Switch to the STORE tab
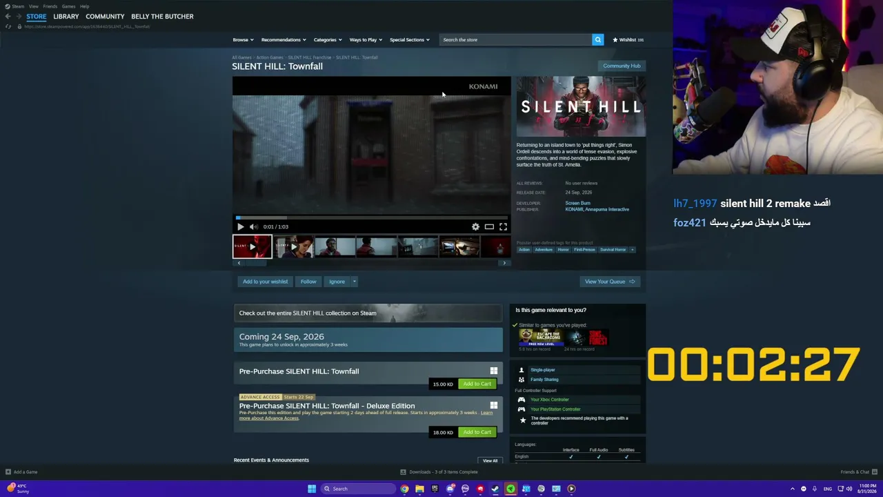883x497 pixels. click(37, 17)
